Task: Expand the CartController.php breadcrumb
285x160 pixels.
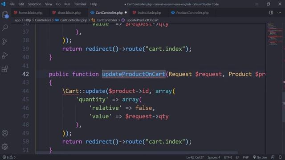Action: click(x=73, y=20)
